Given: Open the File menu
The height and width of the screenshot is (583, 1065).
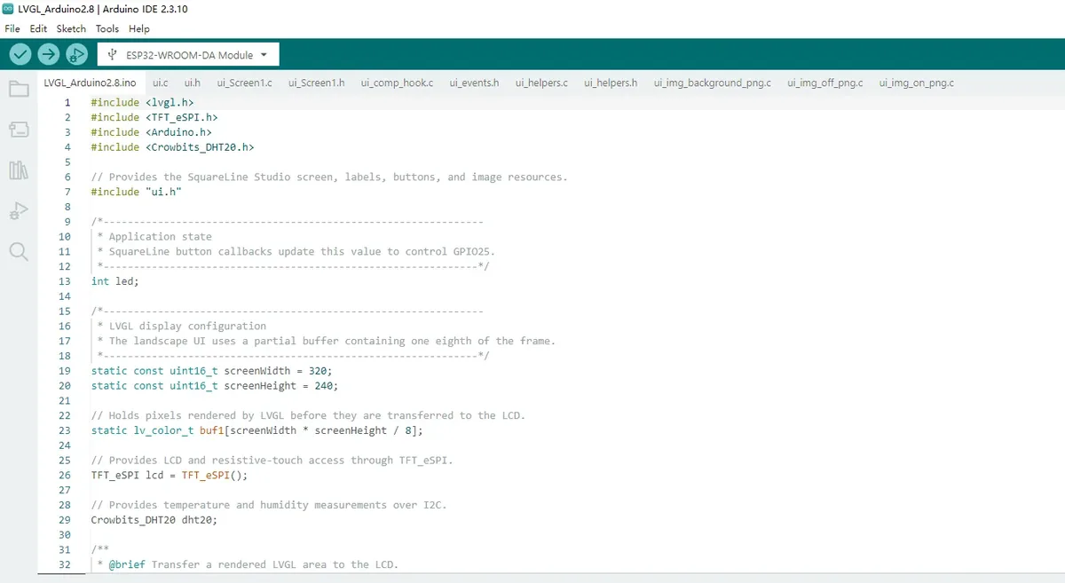Looking at the screenshot, I should pos(12,28).
